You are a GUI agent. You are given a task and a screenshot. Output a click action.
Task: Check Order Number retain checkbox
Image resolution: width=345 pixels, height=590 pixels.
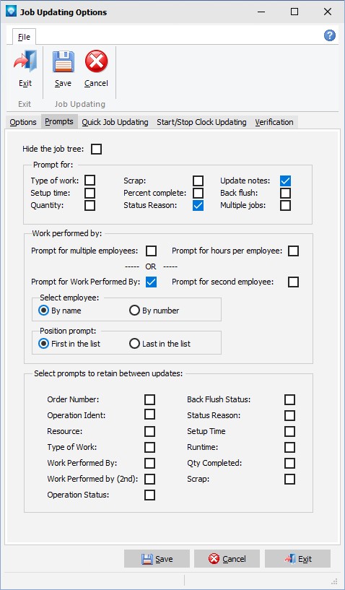click(x=149, y=399)
